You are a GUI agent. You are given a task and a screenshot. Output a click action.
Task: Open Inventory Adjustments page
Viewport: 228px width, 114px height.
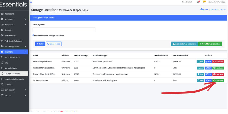pyautogui.click(x=14, y=79)
